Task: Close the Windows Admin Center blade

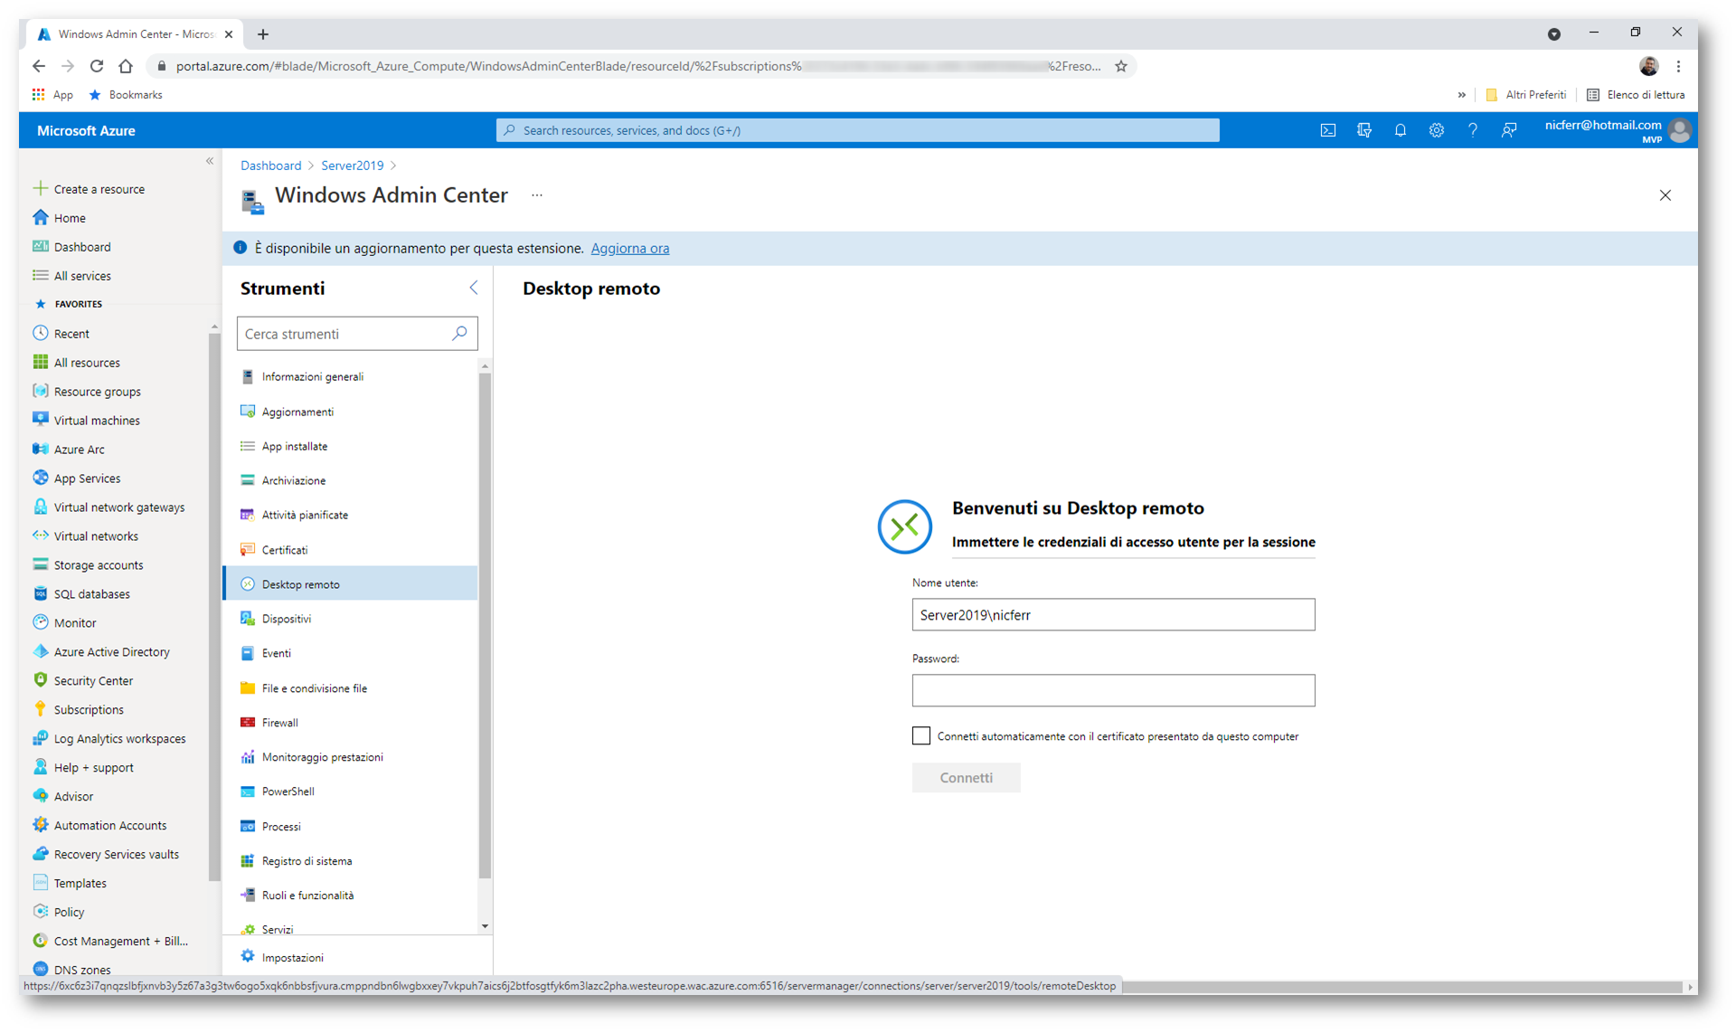Action: (x=1665, y=195)
